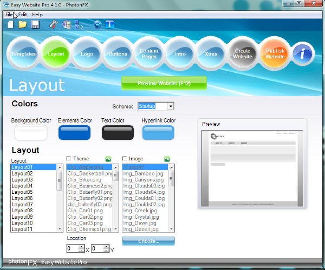The image size is (325, 270).
Task: Enable the Theme checkbox
Action: coord(69,159)
